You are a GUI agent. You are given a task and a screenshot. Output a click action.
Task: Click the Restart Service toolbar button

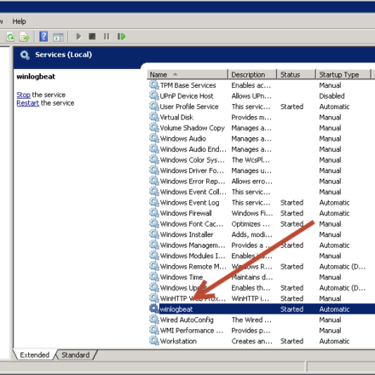tap(121, 37)
